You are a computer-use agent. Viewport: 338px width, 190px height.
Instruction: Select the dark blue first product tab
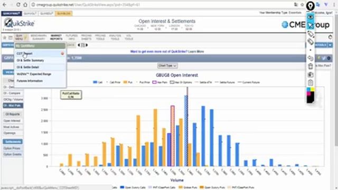(12, 13)
